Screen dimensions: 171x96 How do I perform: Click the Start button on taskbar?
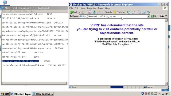[x=5, y=94]
